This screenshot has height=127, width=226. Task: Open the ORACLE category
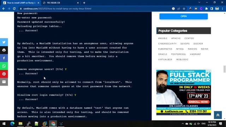point(162,54)
